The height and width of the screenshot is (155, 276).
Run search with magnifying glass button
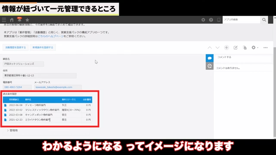pos(264,20)
